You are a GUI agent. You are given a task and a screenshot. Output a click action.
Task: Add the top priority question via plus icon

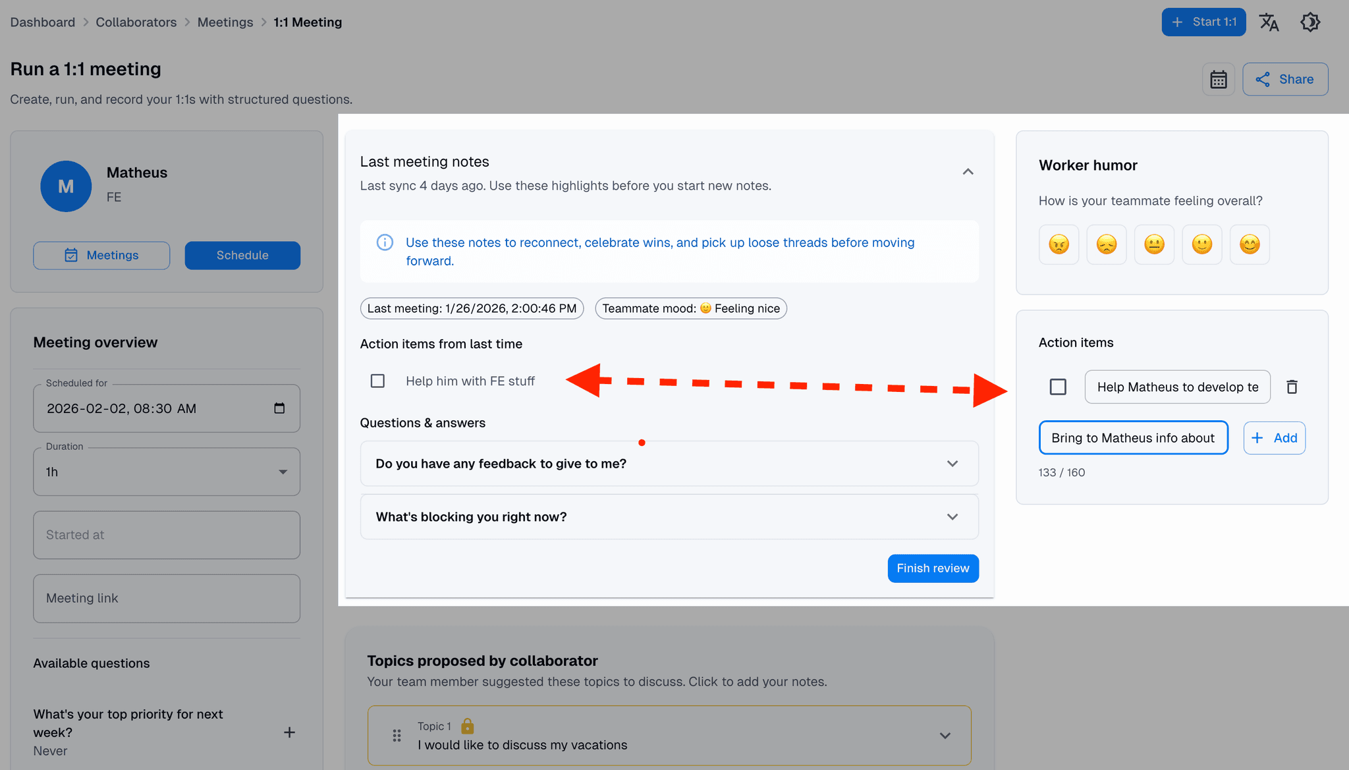tap(289, 732)
